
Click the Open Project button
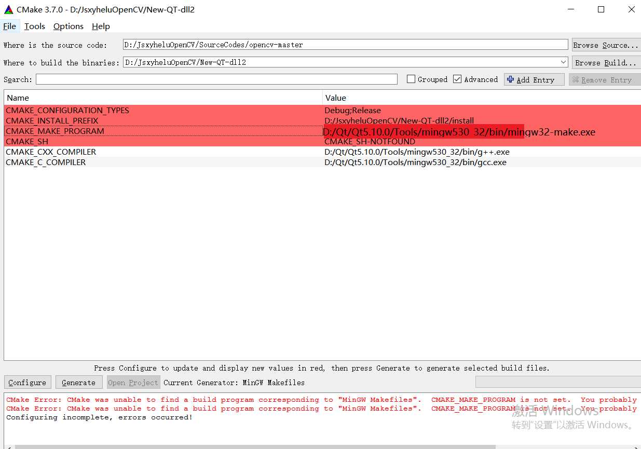click(x=133, y=383)
